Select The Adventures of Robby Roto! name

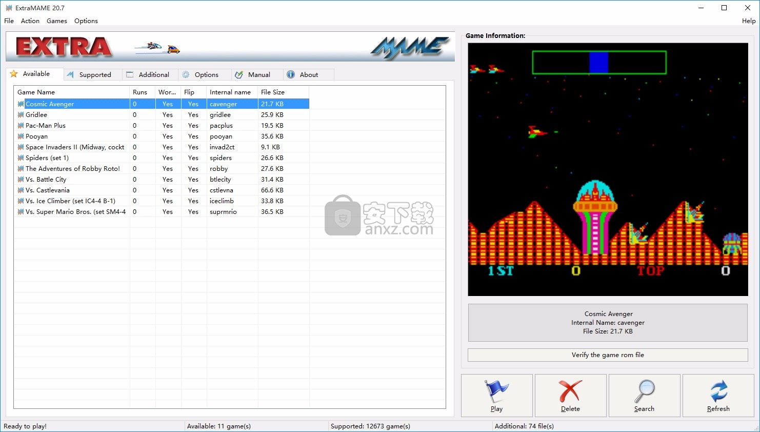73,169
